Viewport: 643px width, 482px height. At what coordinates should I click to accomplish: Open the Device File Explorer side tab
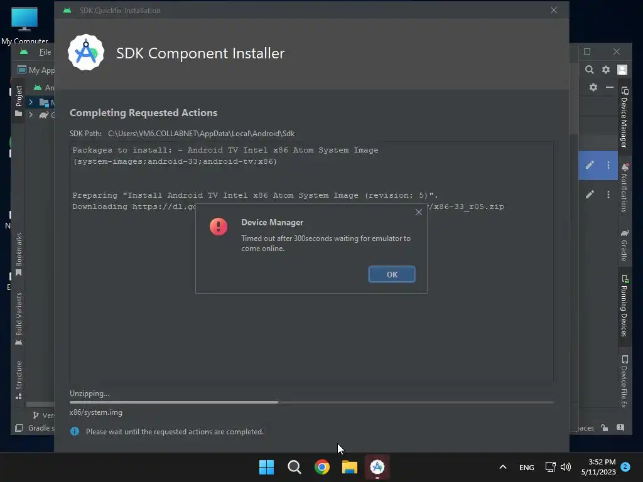tap(624, 381)
